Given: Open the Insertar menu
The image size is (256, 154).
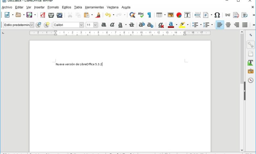Looking at the screenshot, I should click(39, 7).
